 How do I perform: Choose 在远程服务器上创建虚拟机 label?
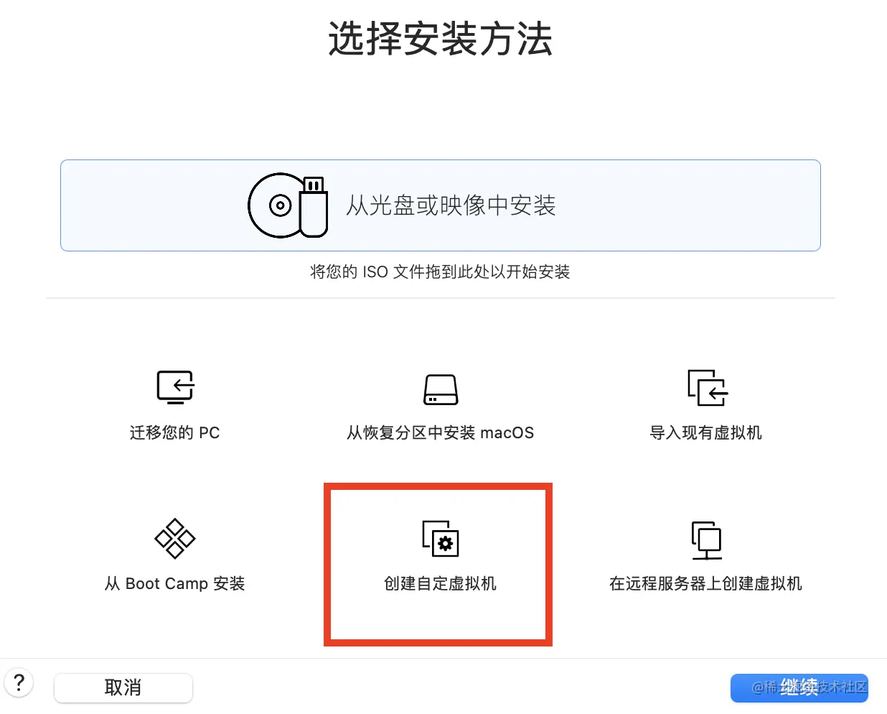point(706,583)
